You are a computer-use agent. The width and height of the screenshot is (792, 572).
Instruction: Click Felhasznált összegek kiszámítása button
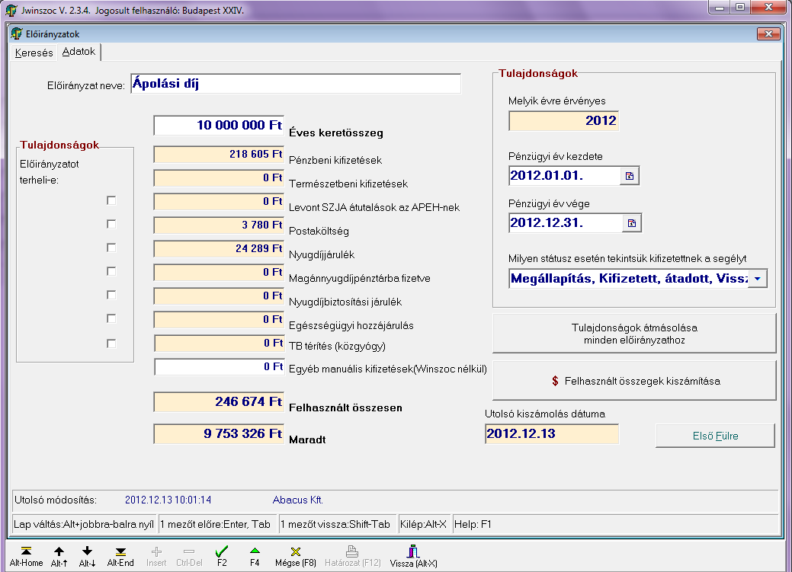click(x=634, y=381)
